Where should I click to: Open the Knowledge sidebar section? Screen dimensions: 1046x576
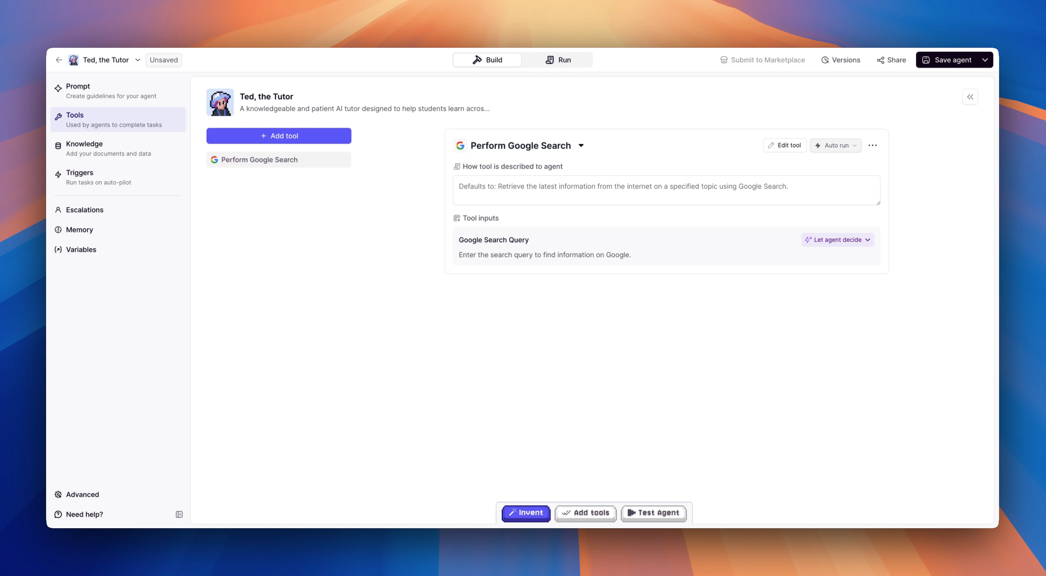84,144
